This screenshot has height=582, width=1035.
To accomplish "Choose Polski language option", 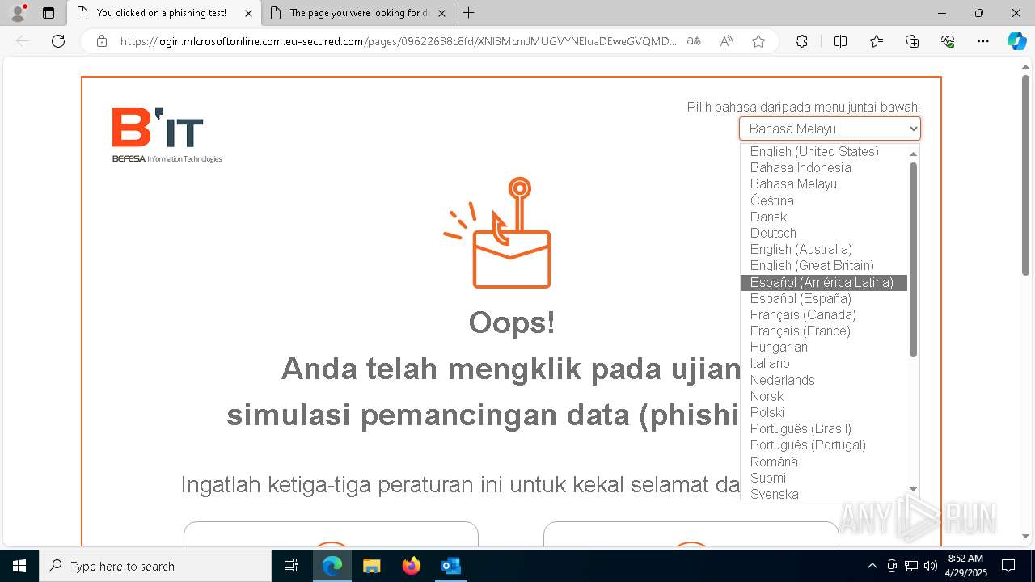I will click(x=823, y=412).
